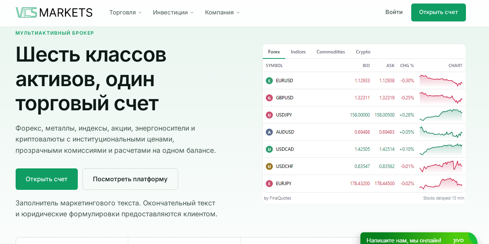Expand the Торговля dropdown menu

point(125,12)
